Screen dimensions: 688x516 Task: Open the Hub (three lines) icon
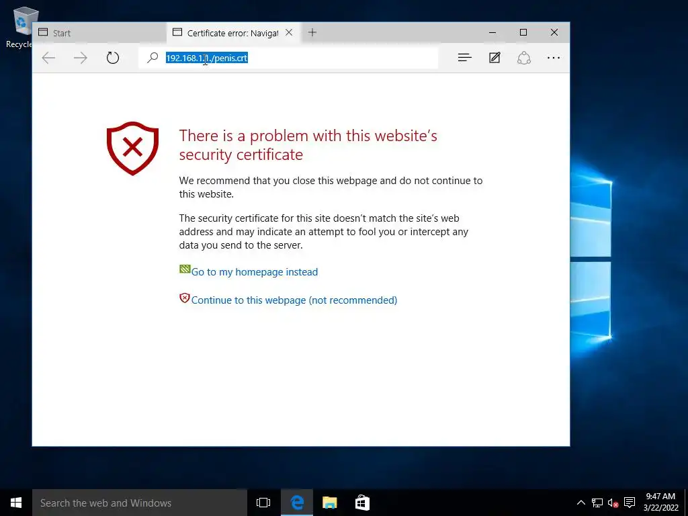[465, 58]
